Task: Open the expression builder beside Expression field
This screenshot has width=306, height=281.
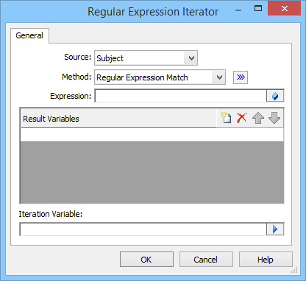Action: point(275,96)
